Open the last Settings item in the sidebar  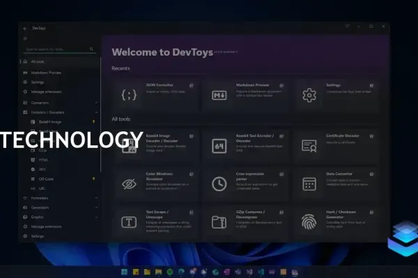(60, 236)
